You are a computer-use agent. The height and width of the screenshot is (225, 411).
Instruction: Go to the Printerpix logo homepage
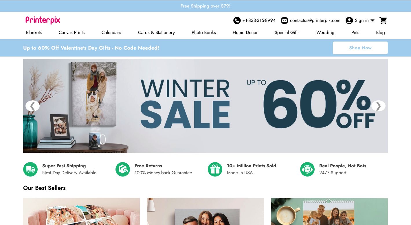(x=43, y=20)
